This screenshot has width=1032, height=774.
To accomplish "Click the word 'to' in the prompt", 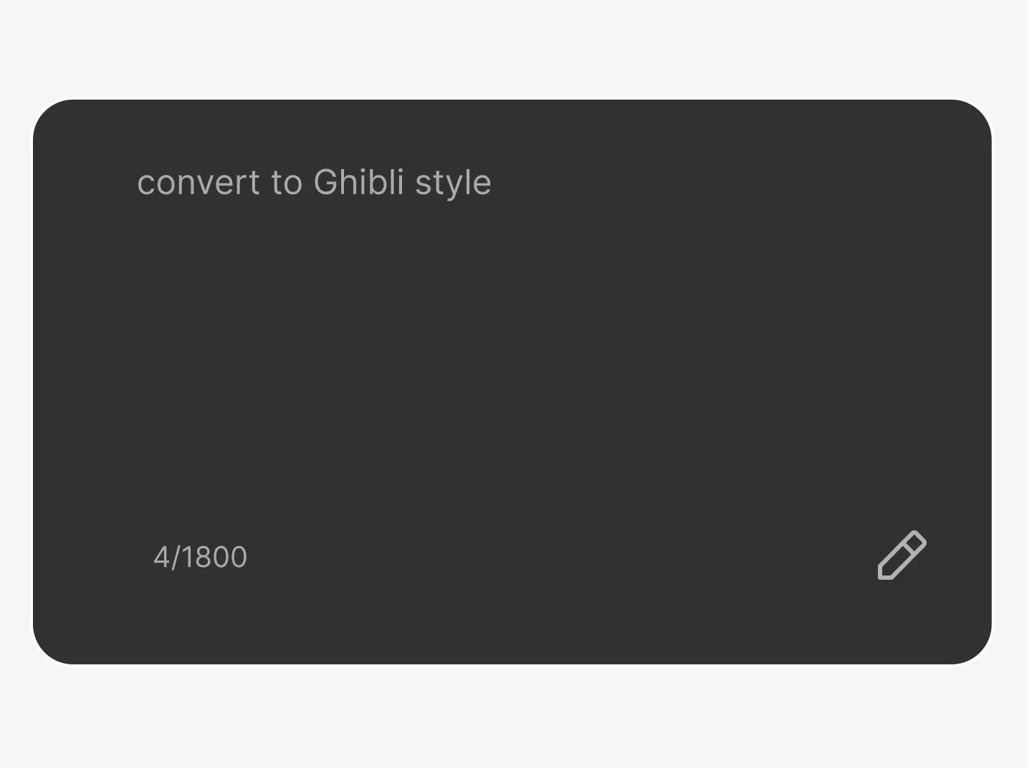I will (x=287, y=183).
